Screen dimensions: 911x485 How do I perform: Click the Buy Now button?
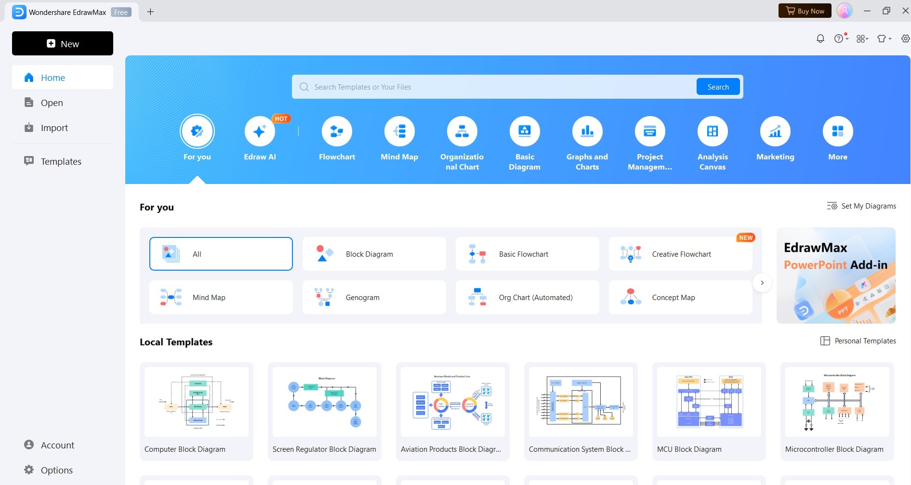point(805,11)
